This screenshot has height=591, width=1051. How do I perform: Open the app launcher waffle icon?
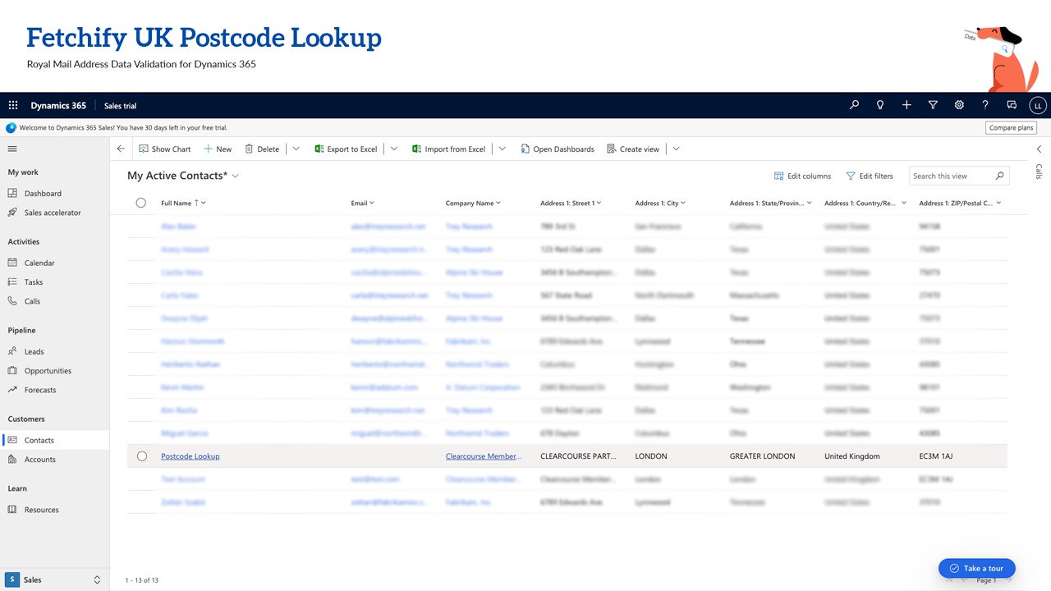(x=13, y=105)
